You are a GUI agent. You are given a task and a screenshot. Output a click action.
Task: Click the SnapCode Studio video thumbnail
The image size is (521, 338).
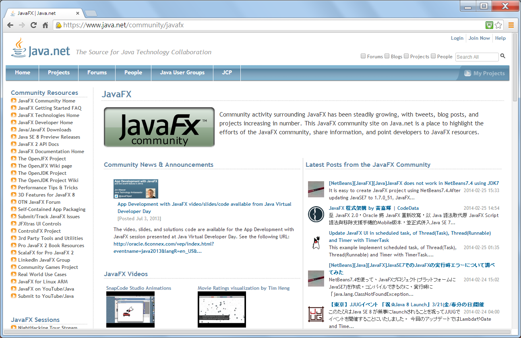130,309
